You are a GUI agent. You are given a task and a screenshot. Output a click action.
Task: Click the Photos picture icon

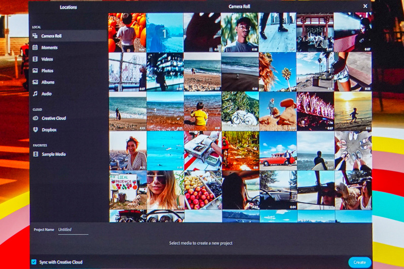pyautogui.click(x=35, y=71)
